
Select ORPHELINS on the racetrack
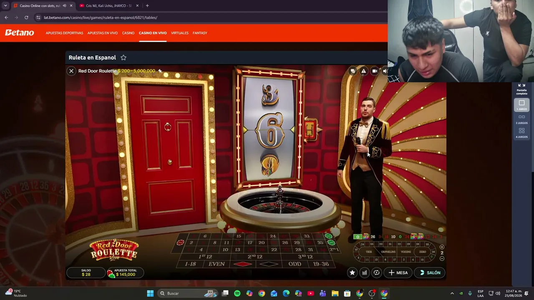pyautogui.click(x=388, y=252)
